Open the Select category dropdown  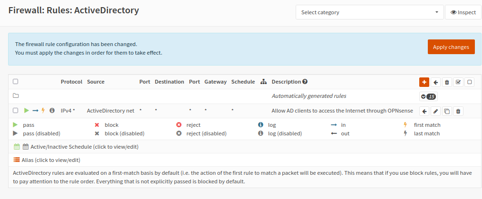[x=369, y=12]
